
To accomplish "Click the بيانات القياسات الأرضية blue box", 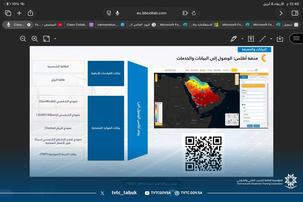I will 106,73.
